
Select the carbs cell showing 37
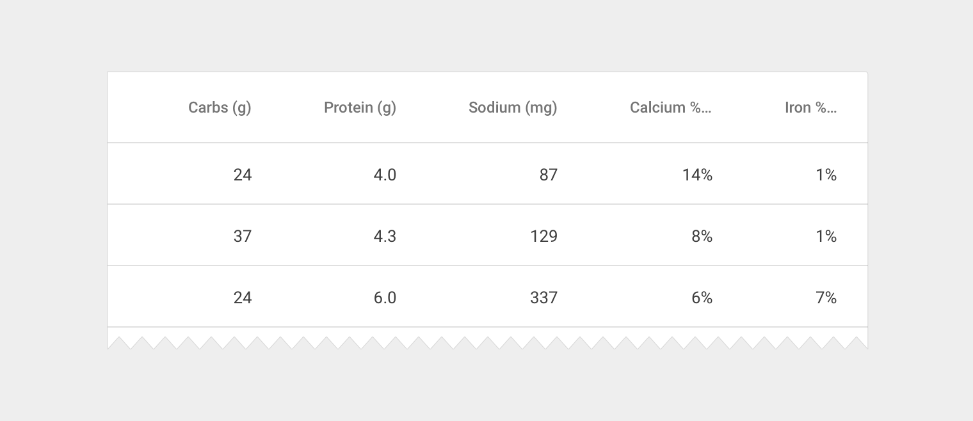point(243,236)
